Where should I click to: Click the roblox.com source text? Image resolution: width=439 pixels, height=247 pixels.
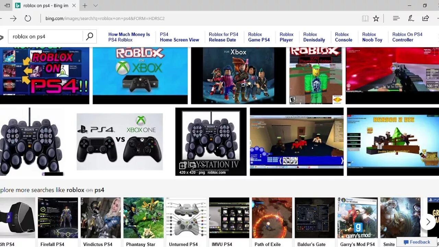[x=216, y=173]
